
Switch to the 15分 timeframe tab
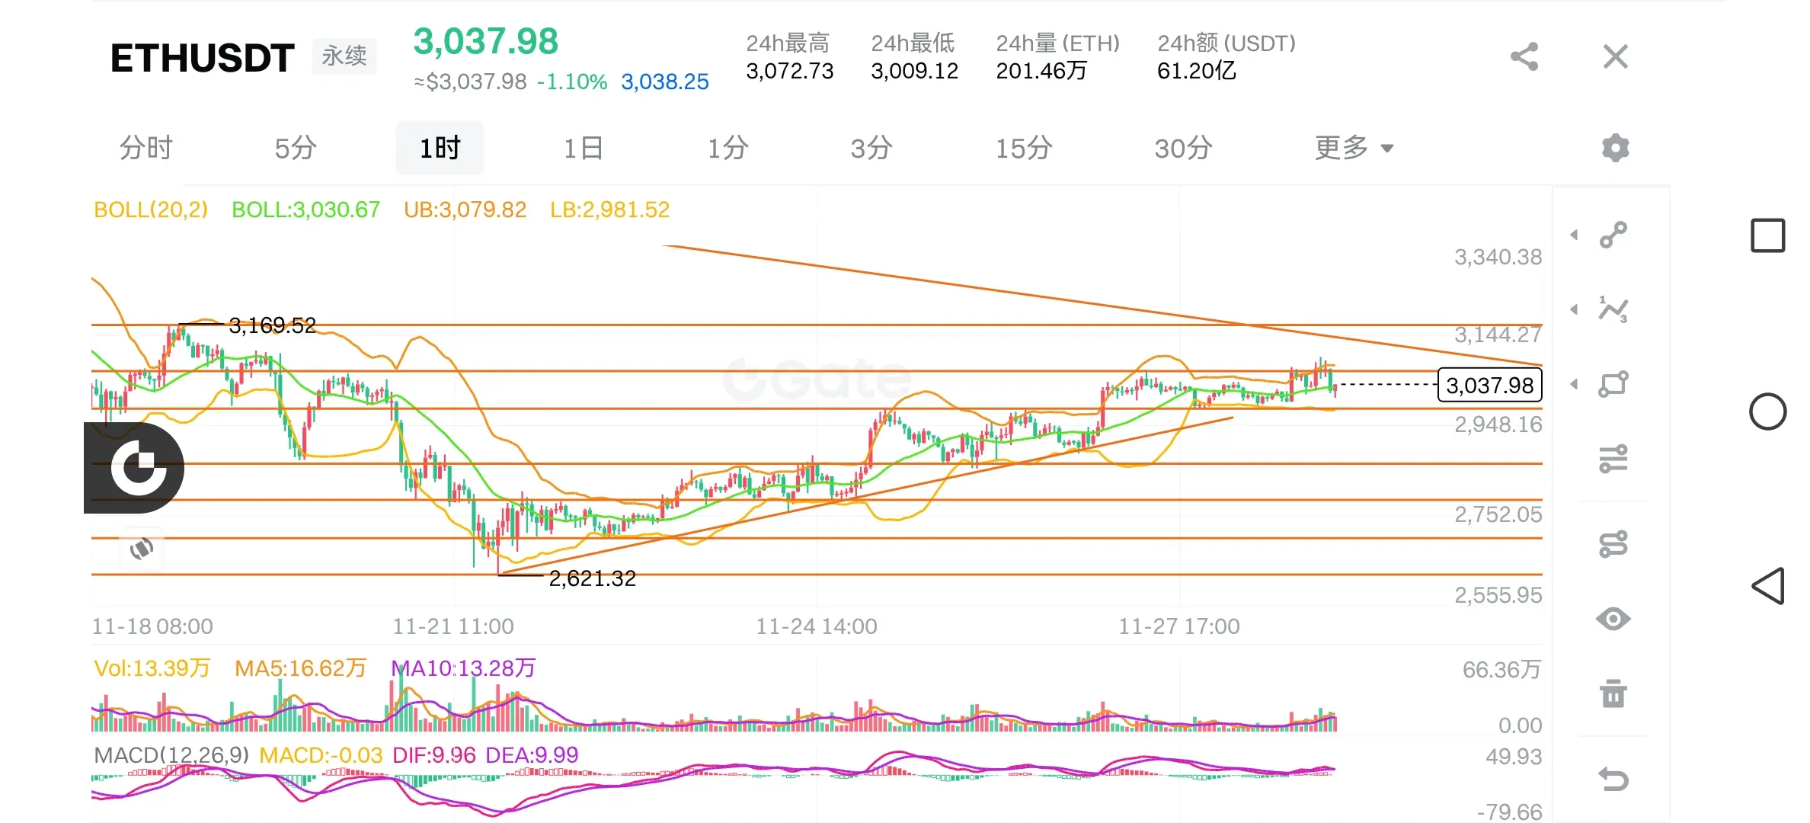coord(1024,148)
